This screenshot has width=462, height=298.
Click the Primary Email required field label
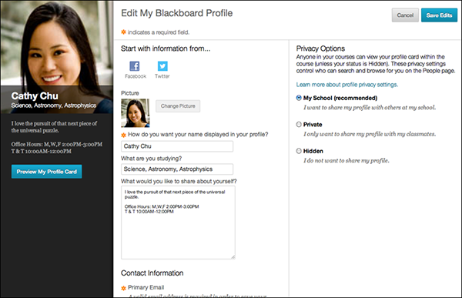pyautogui.click(x=146, y=287)
